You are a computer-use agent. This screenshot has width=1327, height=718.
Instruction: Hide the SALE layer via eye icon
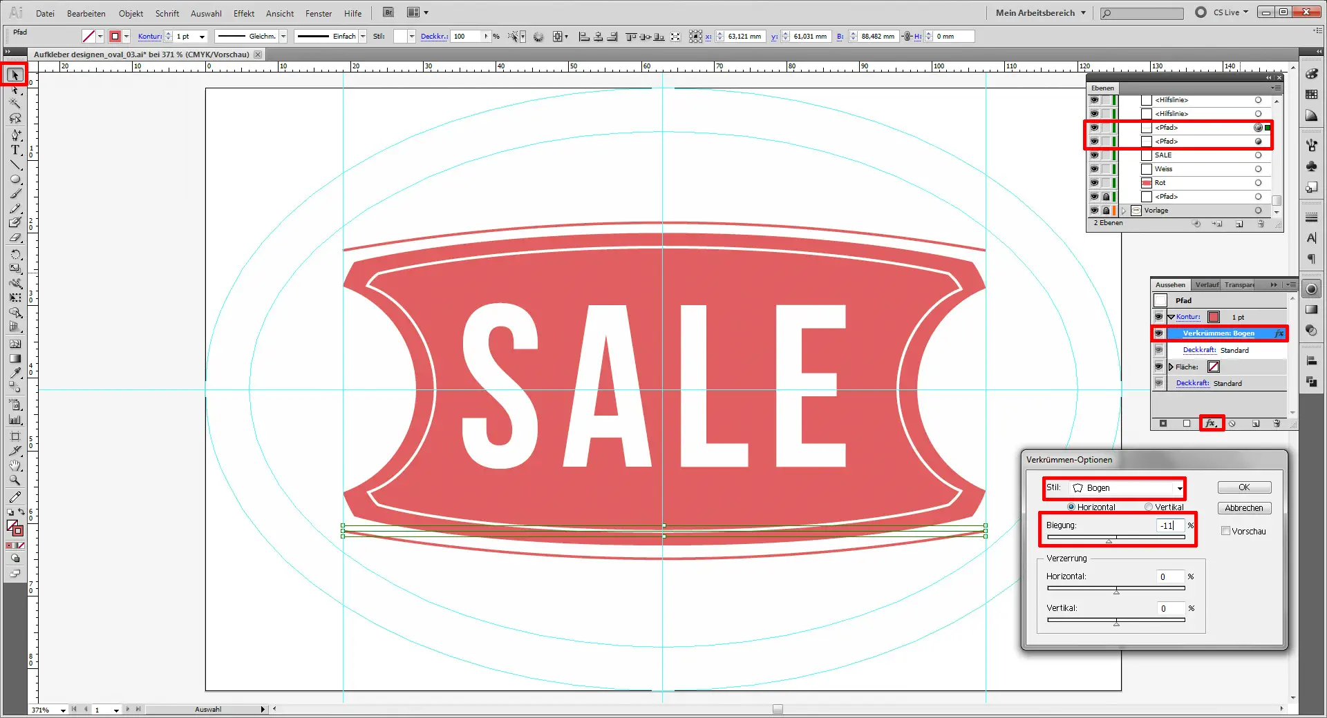(x=1094, y=155)
